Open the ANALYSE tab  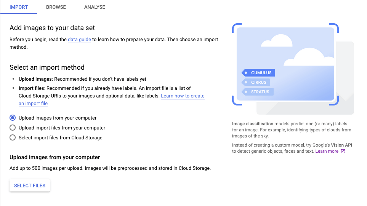coord(95,7)
